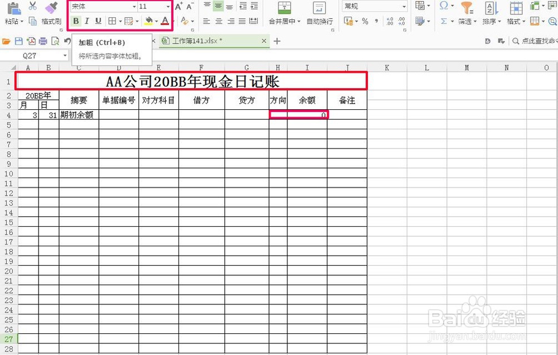Add a new document tab with plus
Viewport: 558px width, 355px height.
pos(277,41)
